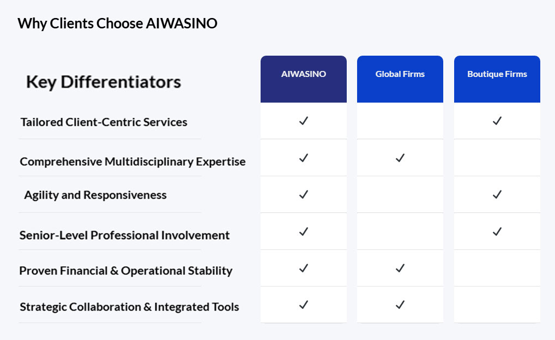Image resolution: width=555 pixels, height=340 pixels.
Task: Click the Why Clients Choose AIWASINO title
Action: [117, 23]
